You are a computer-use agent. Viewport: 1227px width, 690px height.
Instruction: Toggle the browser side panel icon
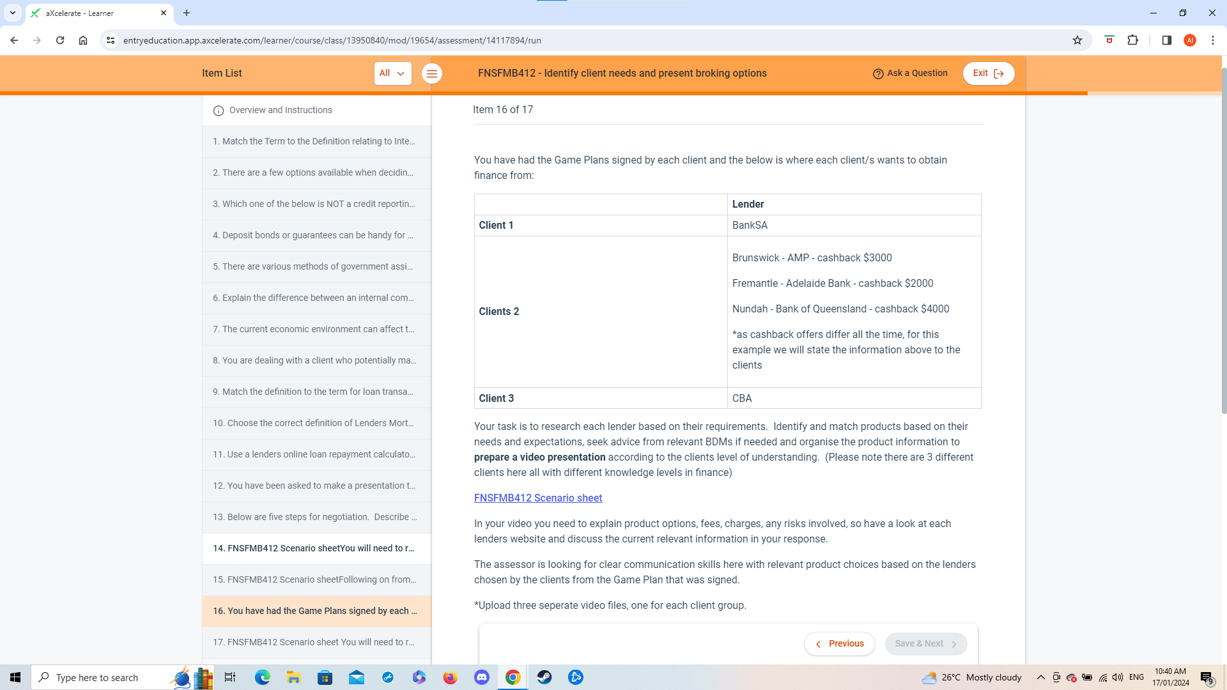coord(1166,40)
